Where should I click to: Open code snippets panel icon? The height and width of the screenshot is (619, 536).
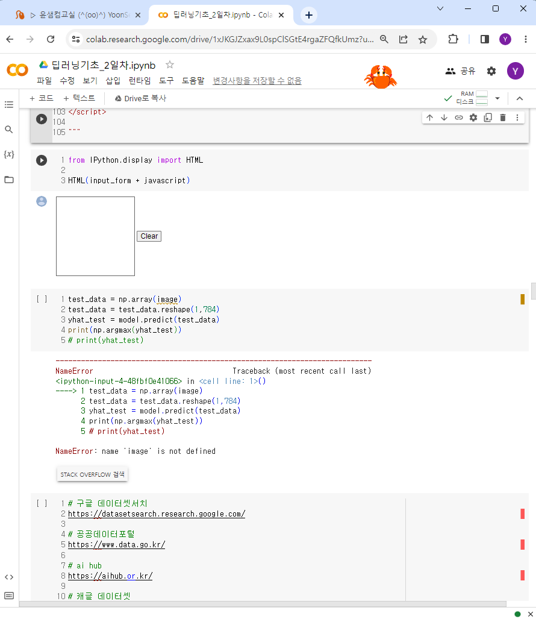click(x=9, y=577)
